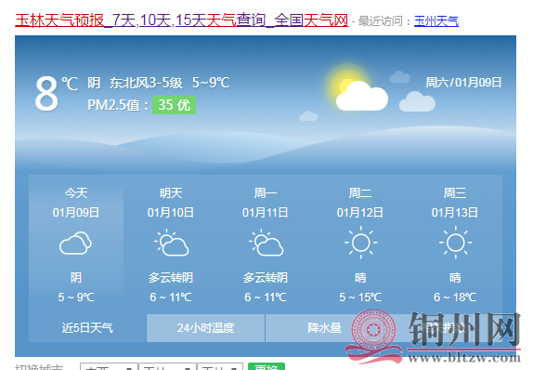Screen dimensions: 533x370
Task: Click the large sun-and-cloud weather graphic
Action: pyautogui.click(x=356, y=87)
